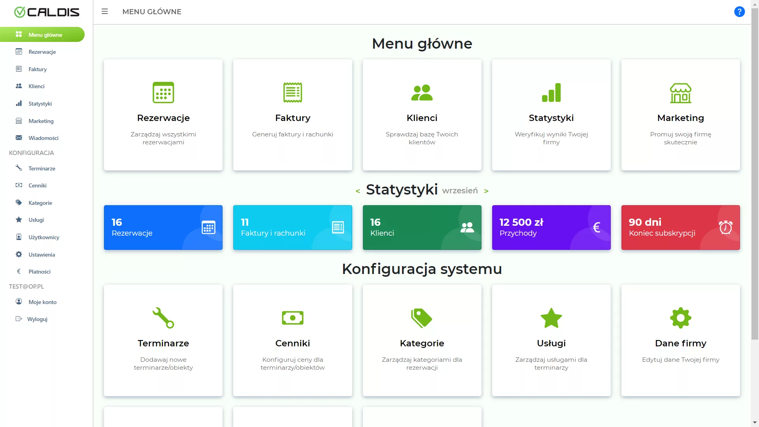Click sidebar Klienci people icon

click(19, 86)
